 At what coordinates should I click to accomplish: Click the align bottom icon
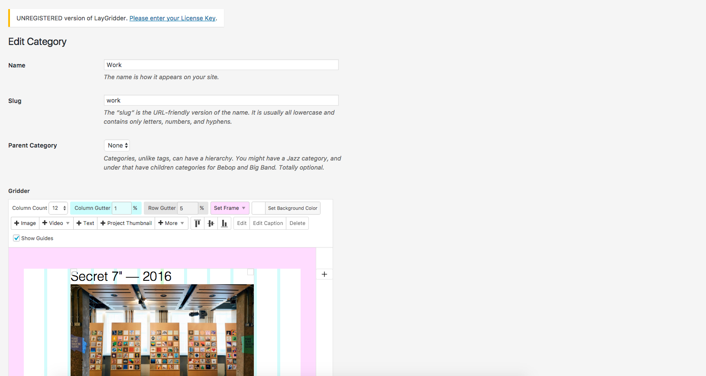[224, 223]
